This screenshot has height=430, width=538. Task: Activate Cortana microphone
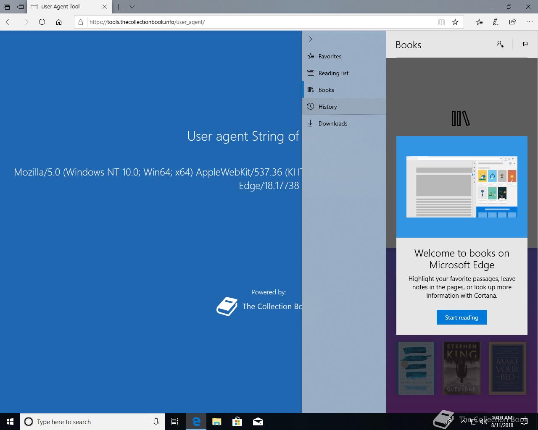(156, 422)
